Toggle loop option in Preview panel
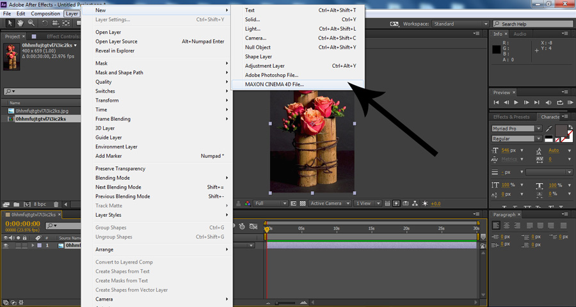Screen dimensions: 576x307 coord(560,102)
